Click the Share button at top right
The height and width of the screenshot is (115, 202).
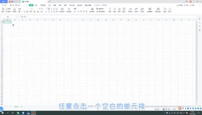pyautogui.click(x=192, y=5)
